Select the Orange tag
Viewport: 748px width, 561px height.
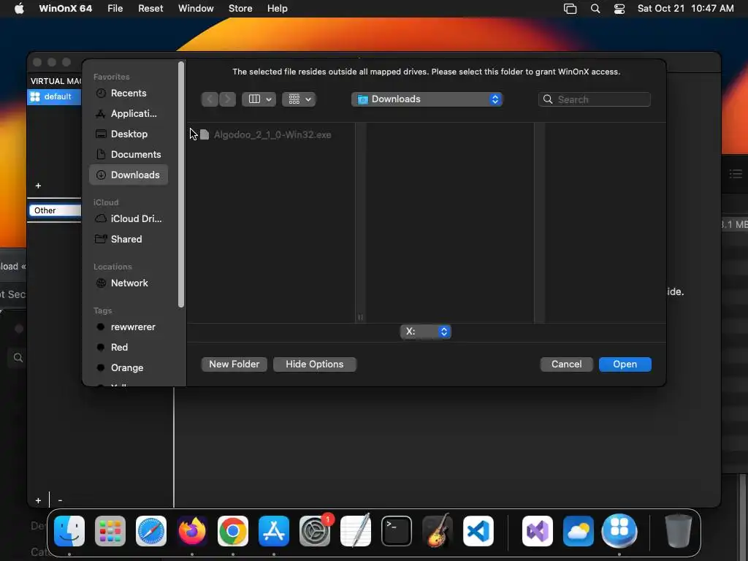129,368
